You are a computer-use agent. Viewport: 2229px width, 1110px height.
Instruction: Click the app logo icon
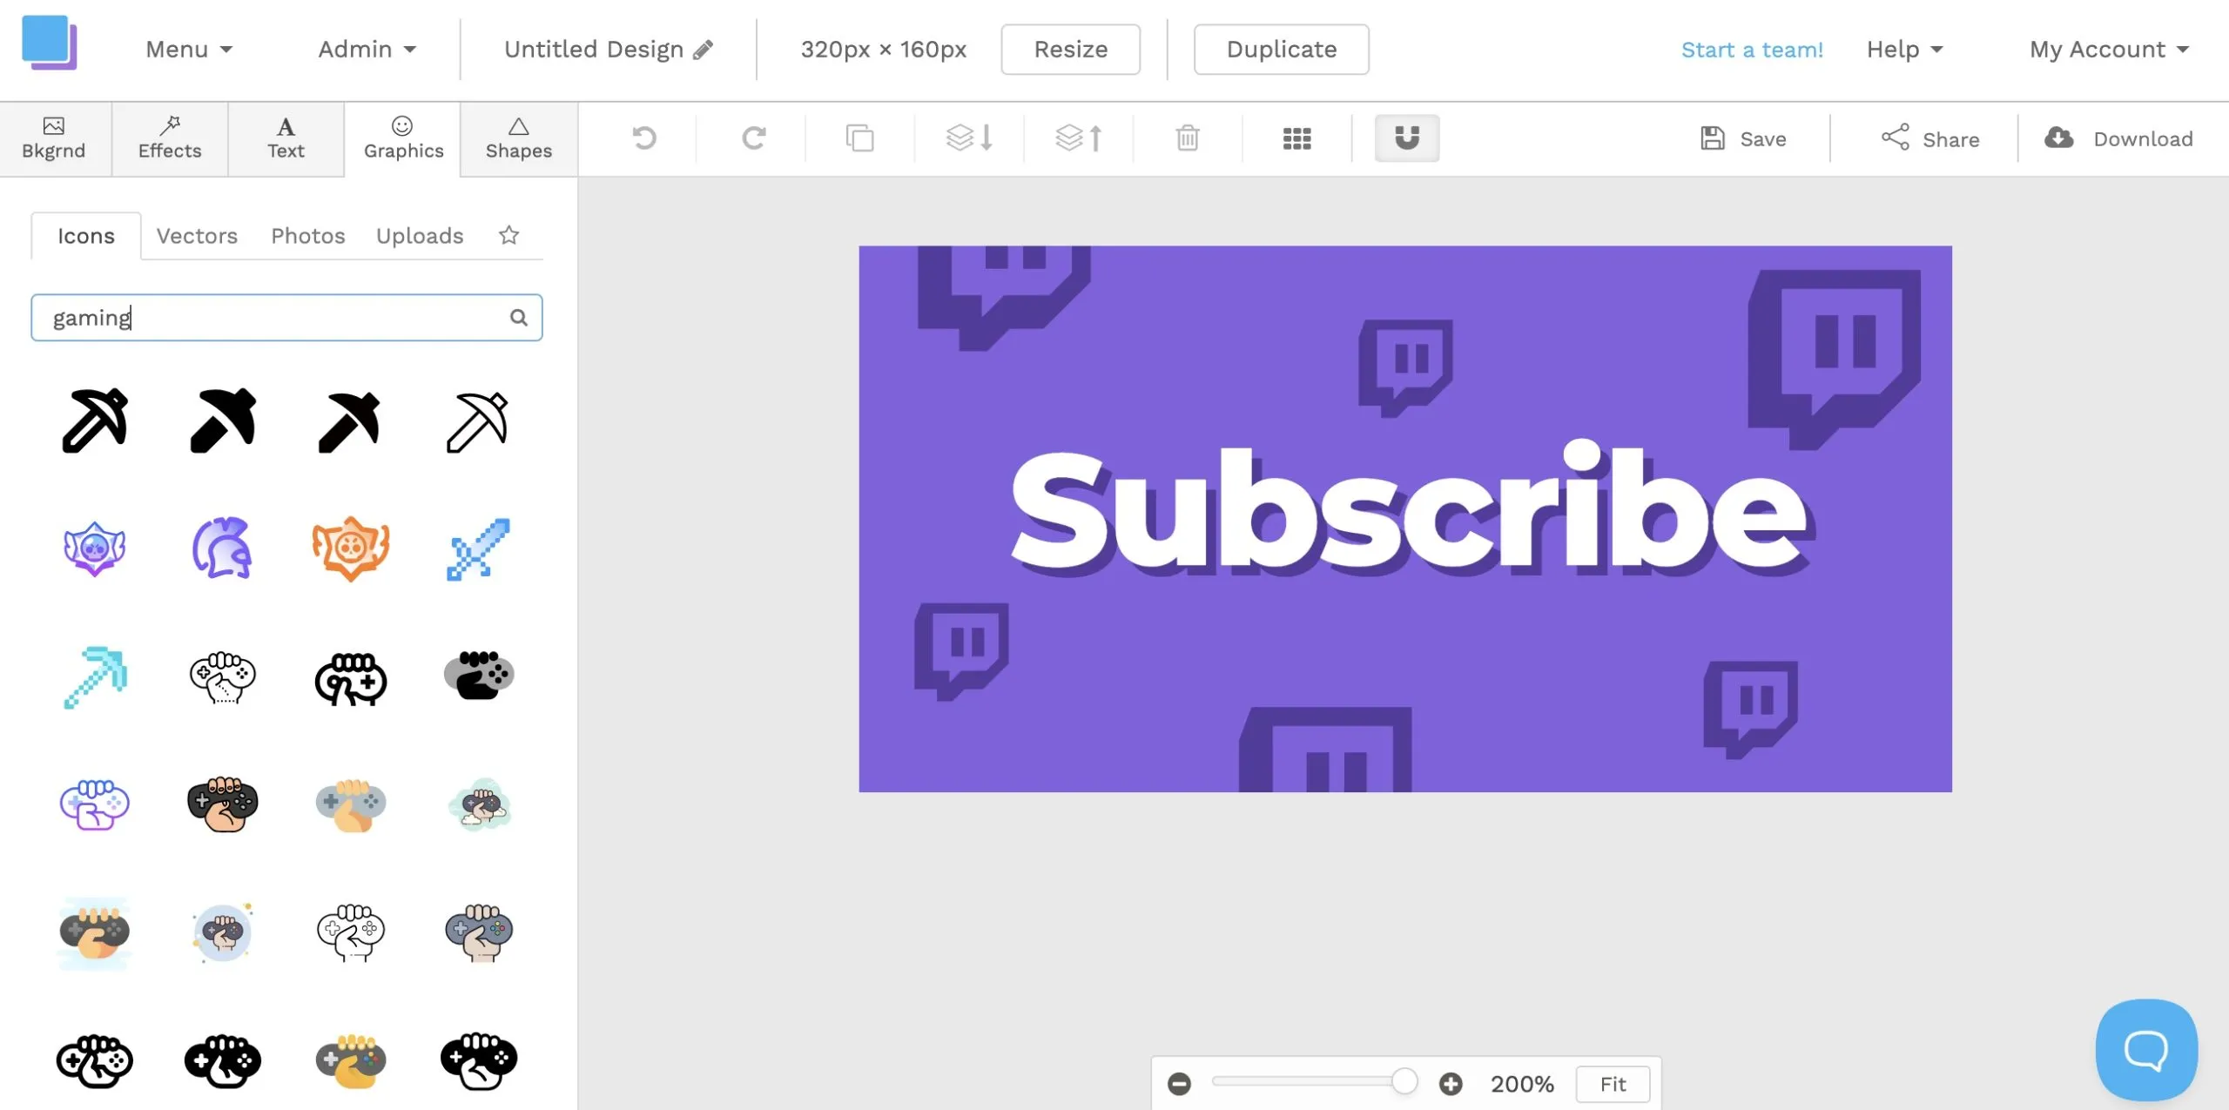(x=50, y=43)
